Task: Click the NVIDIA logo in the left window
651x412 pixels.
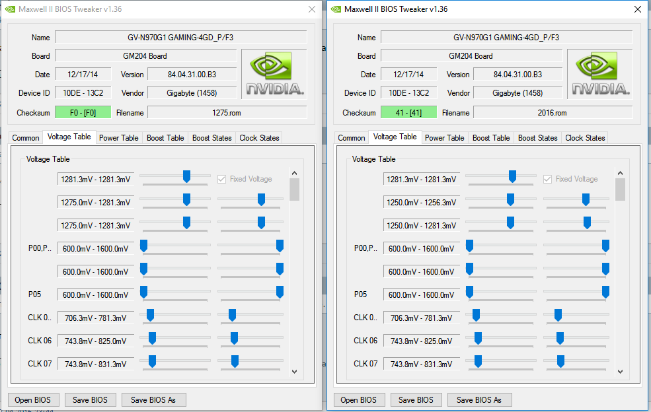Action: (274, 74)
